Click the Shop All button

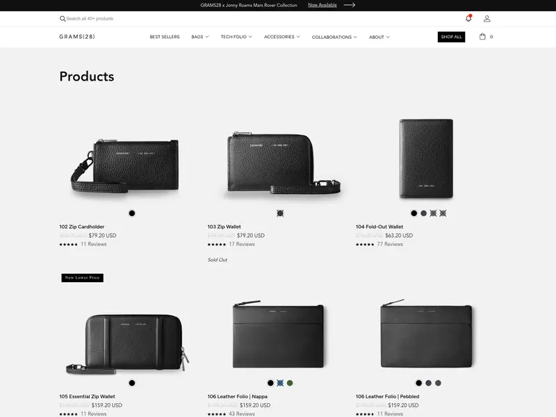click(x=451, y=37)
